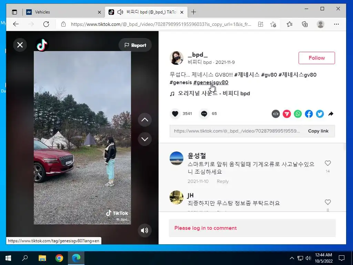Viewport: 353px width, 265px height.
Task: Click Please log in to comment
Action: pos(205,228)
